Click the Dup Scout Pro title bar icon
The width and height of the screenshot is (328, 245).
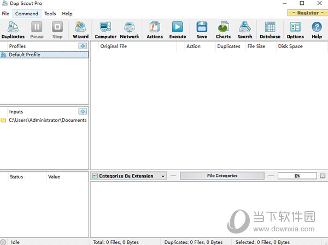coord(4,3)
